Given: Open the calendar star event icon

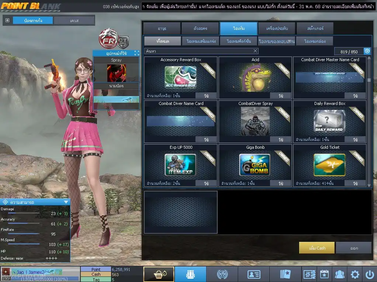Looking at the screenshot, I should [x=324, y=274].
